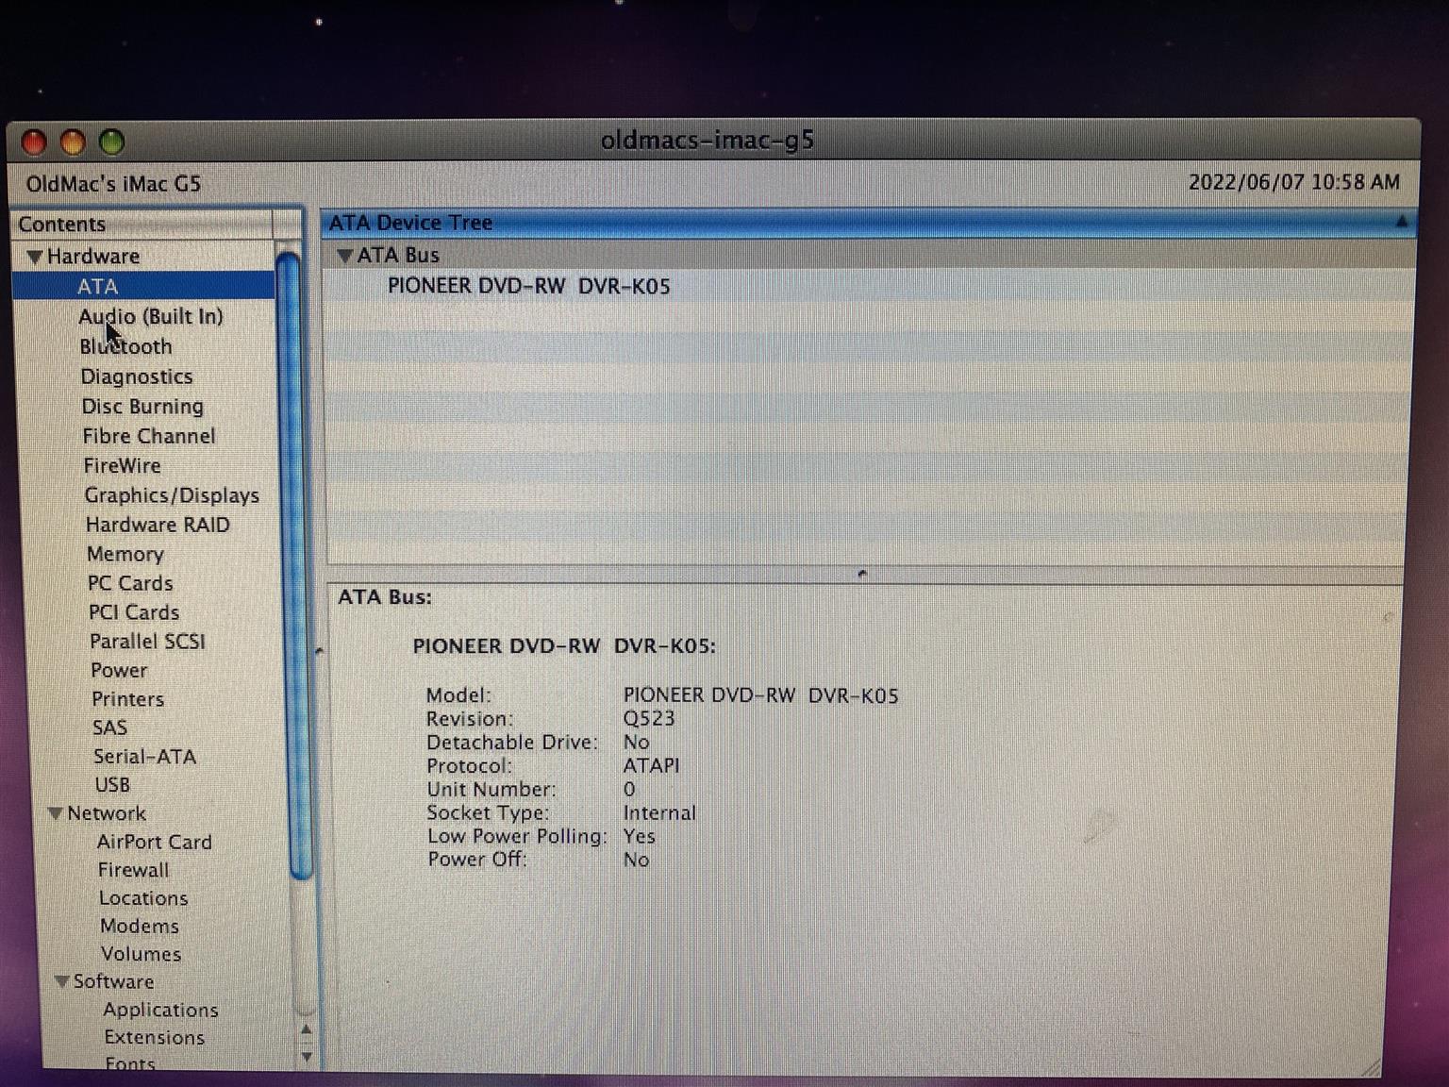
Task: Select the PIONEER DVD-RW device row
Action: coord(528,286)
